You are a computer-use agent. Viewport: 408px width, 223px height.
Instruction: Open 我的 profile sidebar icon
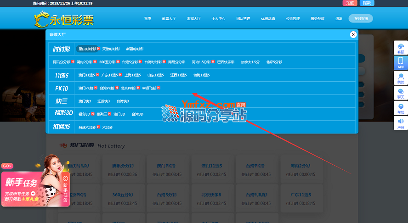401,78
